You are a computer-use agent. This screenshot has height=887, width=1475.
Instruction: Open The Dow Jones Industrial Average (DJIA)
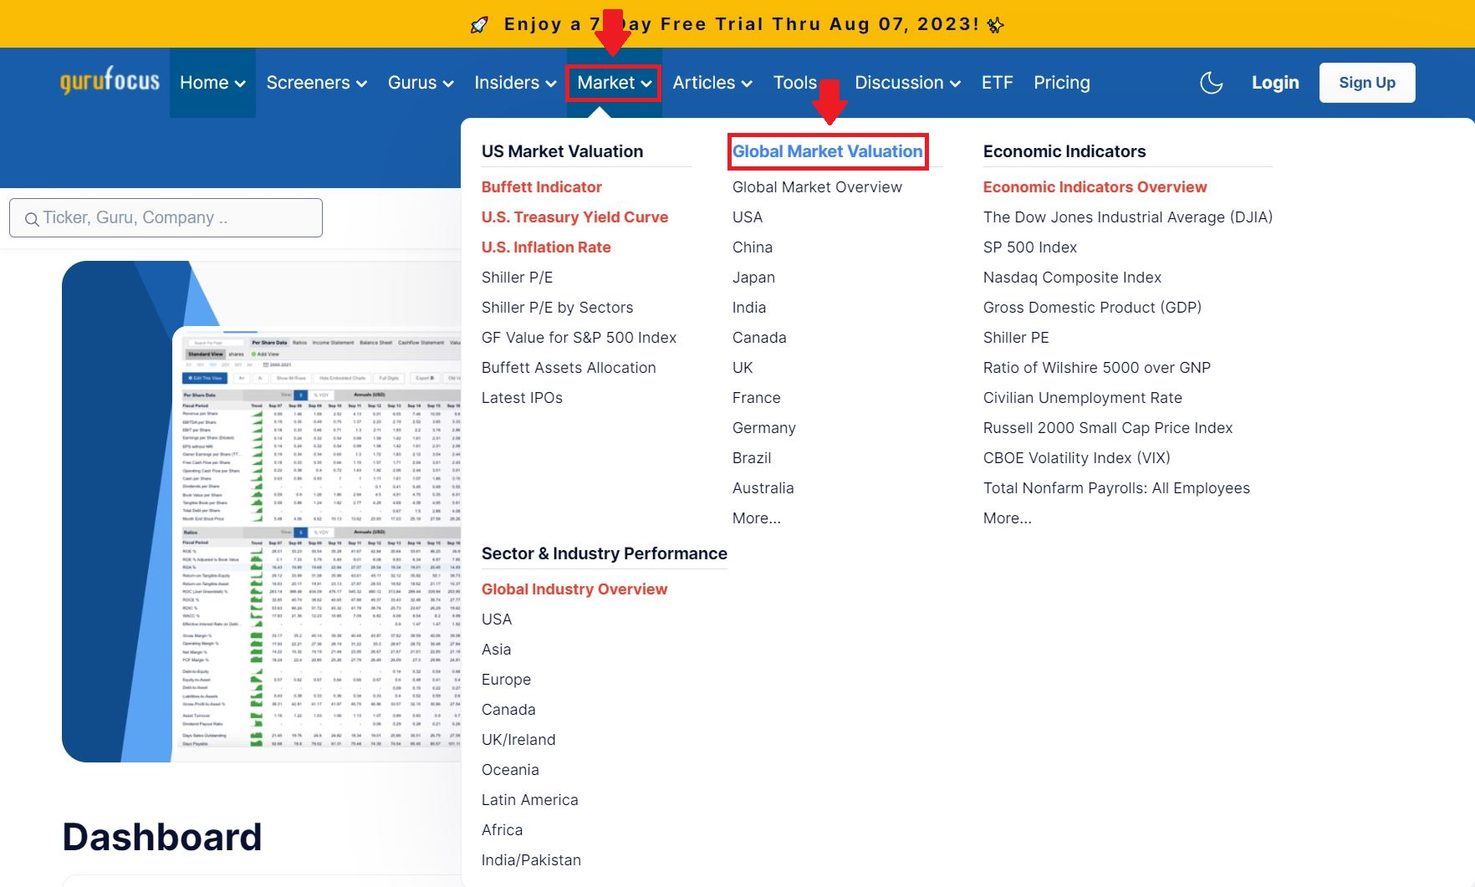1127,217
